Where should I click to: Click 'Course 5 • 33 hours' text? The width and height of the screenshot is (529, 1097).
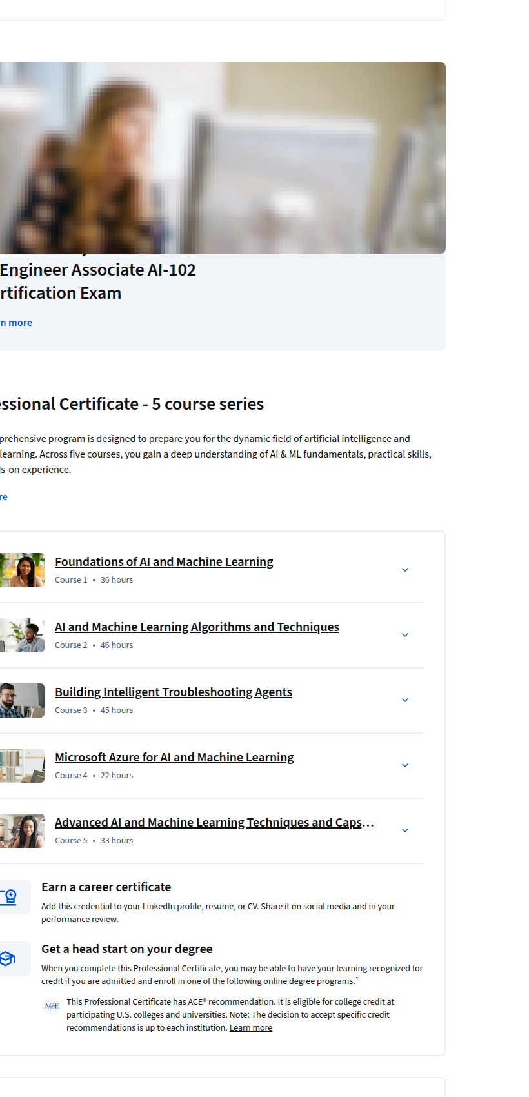click(94, 841)
